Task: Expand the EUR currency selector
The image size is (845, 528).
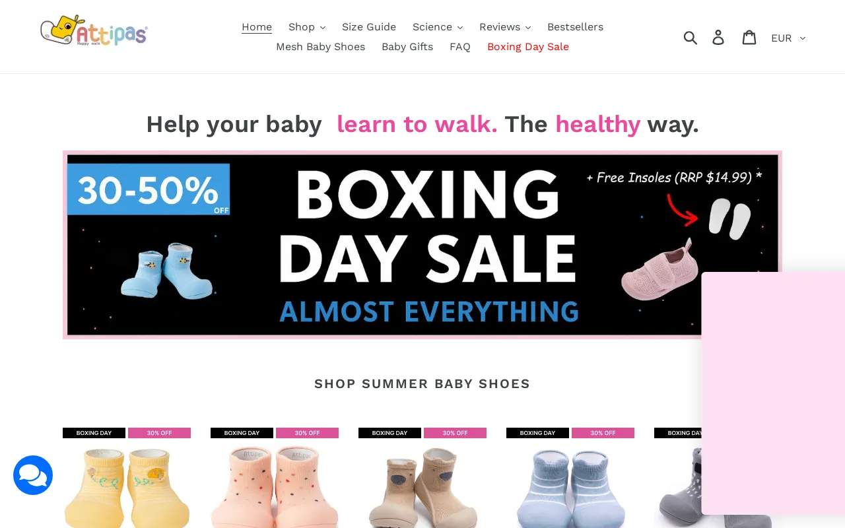Action: click(x=788, y=38)
